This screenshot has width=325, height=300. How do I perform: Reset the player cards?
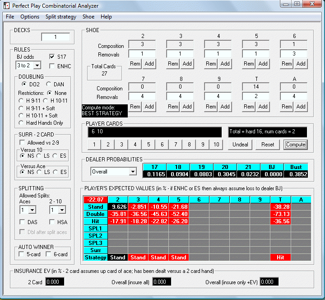click(x=268, y=145)
